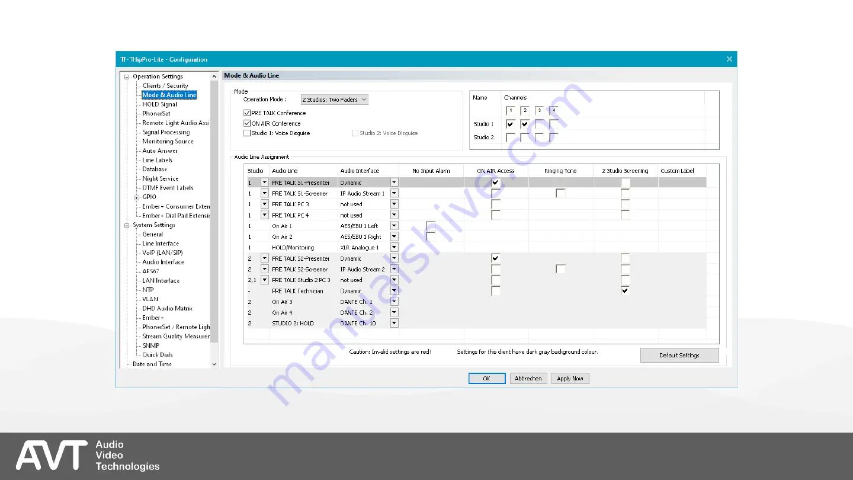This screenshot has width=853, height=480.
Task: Select Line Labels tree item
Action: (x=158, y=160)
